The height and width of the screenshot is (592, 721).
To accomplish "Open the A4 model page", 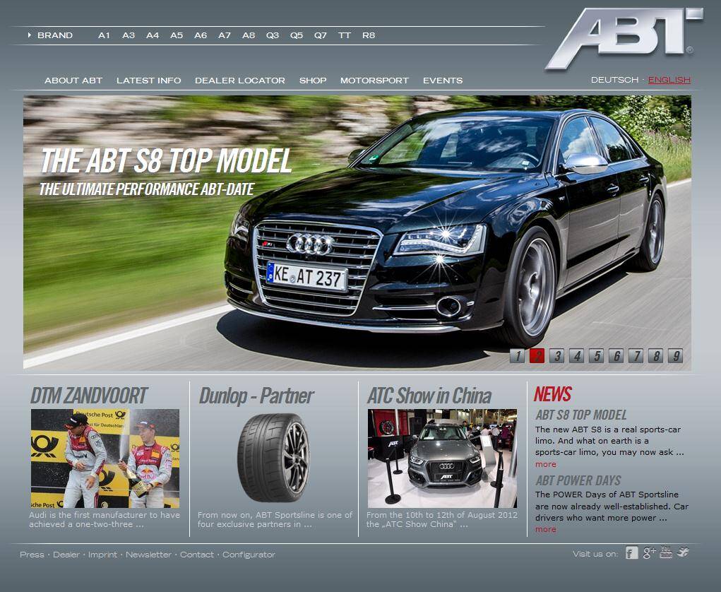I will [153, 35].
